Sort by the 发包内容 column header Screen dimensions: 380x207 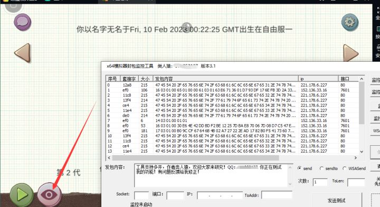pos(226,79)
